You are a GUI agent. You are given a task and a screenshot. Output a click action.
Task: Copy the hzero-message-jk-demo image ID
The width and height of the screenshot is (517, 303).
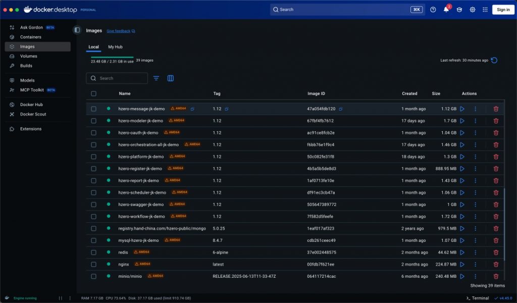click(x=341, y=109)
